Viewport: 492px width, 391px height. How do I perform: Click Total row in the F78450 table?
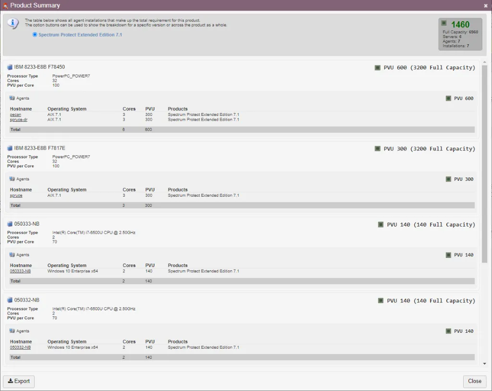(x=242, y=129)
